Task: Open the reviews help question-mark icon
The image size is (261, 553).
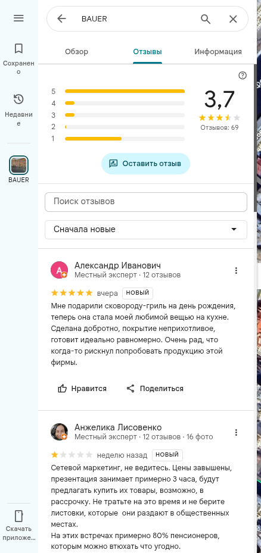Action: (x=243, y=76)
